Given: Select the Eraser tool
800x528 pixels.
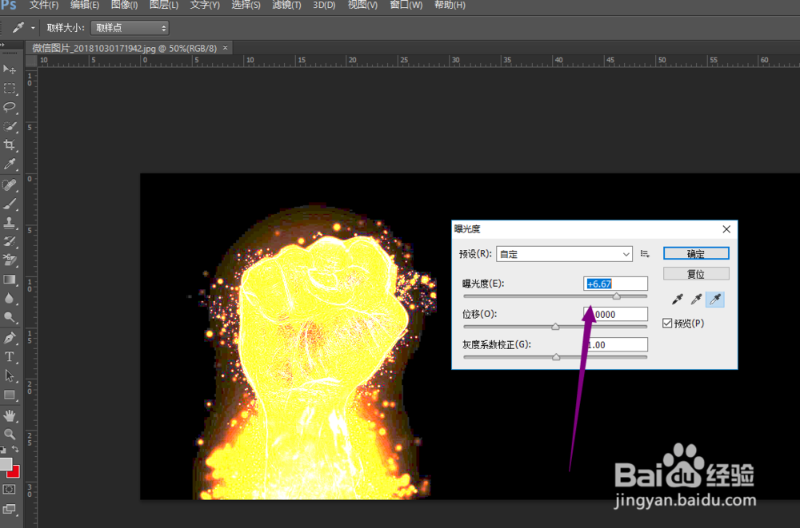Looking at the screenshot, I should 9,260.
